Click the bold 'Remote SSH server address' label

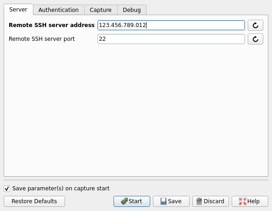52,25
